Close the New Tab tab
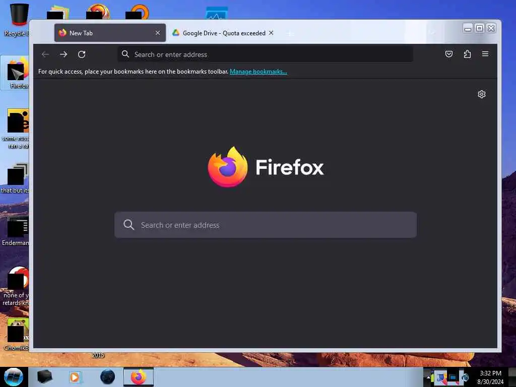 pos(158,33)
